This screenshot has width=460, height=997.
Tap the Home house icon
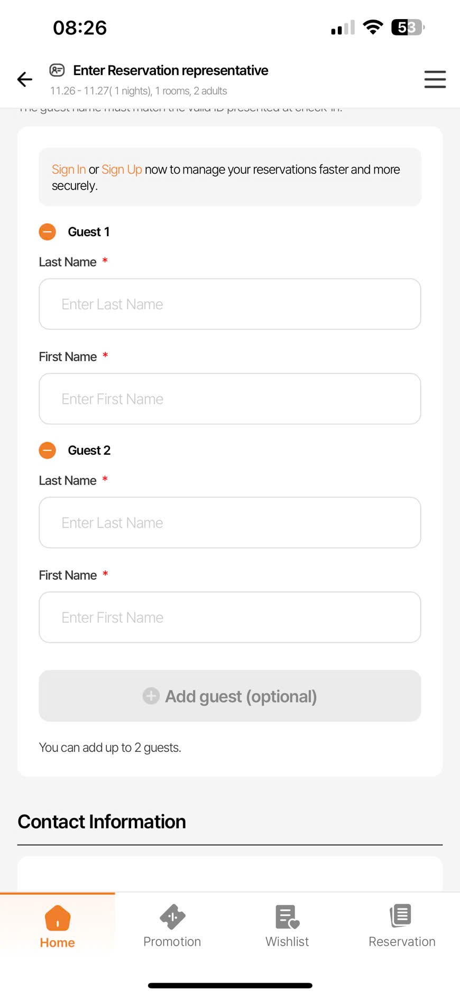tap(58, 918)
